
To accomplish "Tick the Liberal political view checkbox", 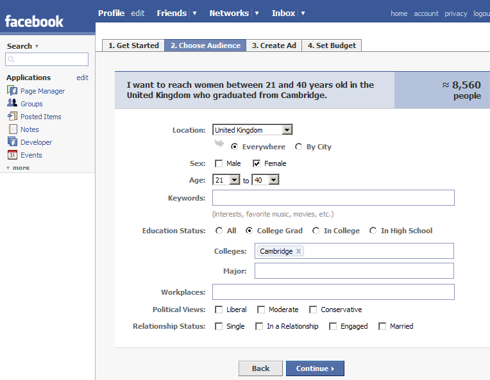I will pyautogui.click(x=219, y=310).
